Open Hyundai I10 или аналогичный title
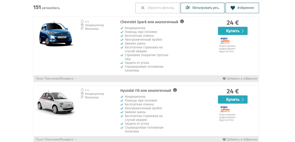 point(146,91)
